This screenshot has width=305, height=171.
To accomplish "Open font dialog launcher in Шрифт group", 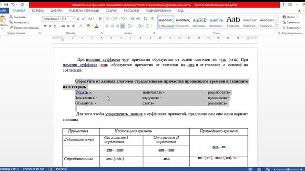I will tap(102, 33).
